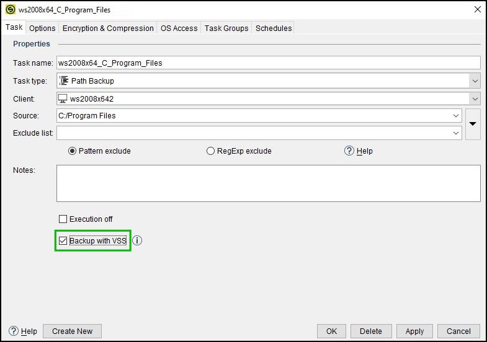Viewport: 487px width, 342px height.
Task: Select the Pattern exclude radio button
Action: point(72,151)
